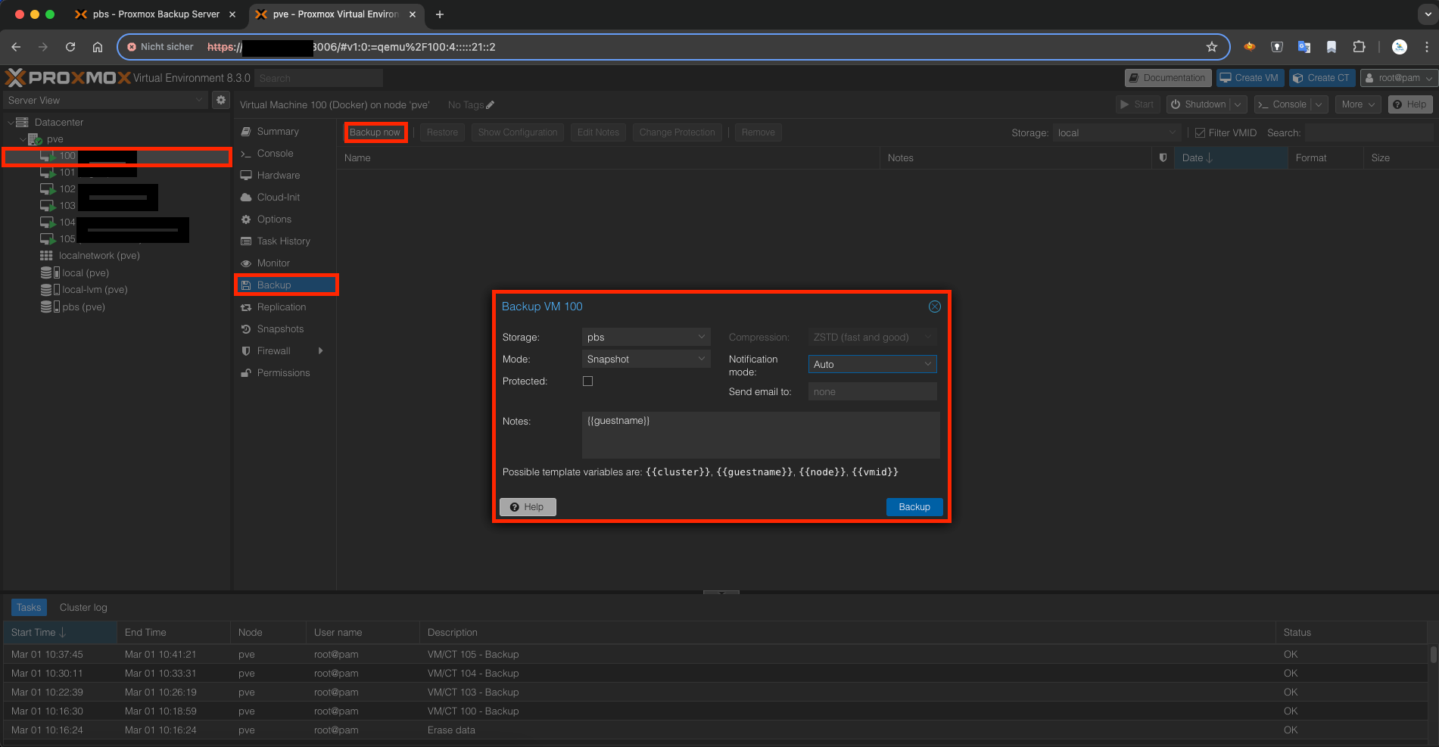Click the Create VM button
The width and height of the screenshot is (1439, 747).
[x=1249, y=77]
